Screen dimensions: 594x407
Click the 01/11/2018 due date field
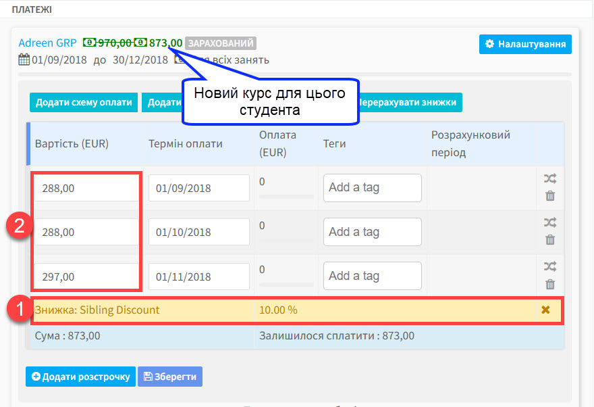(199, 276)
